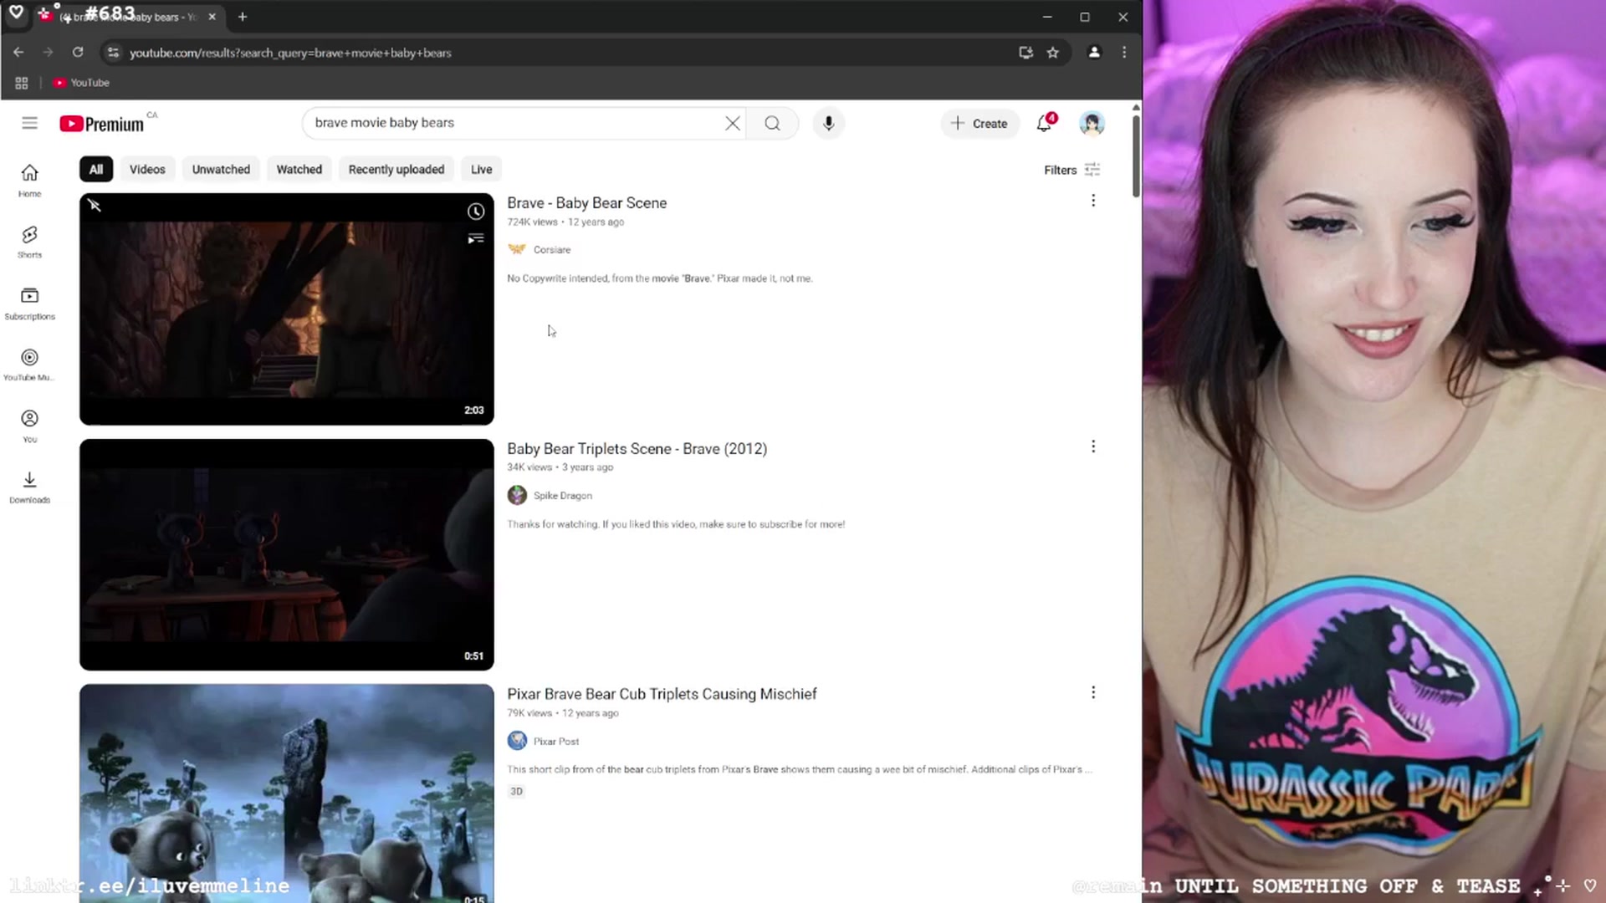Screen dimensions: 1606x903
Task: Open the browser profile icon
Action: 1094,52
